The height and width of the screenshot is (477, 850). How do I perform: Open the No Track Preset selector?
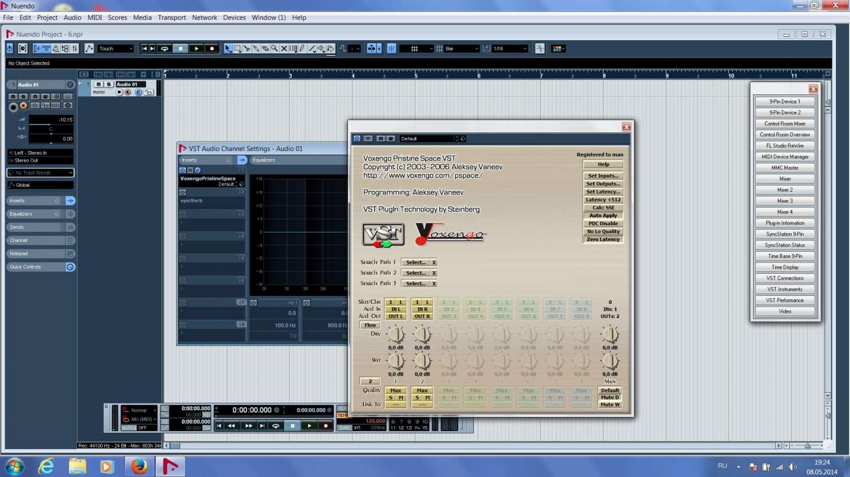pyautogui.click(x=40, y=173)
